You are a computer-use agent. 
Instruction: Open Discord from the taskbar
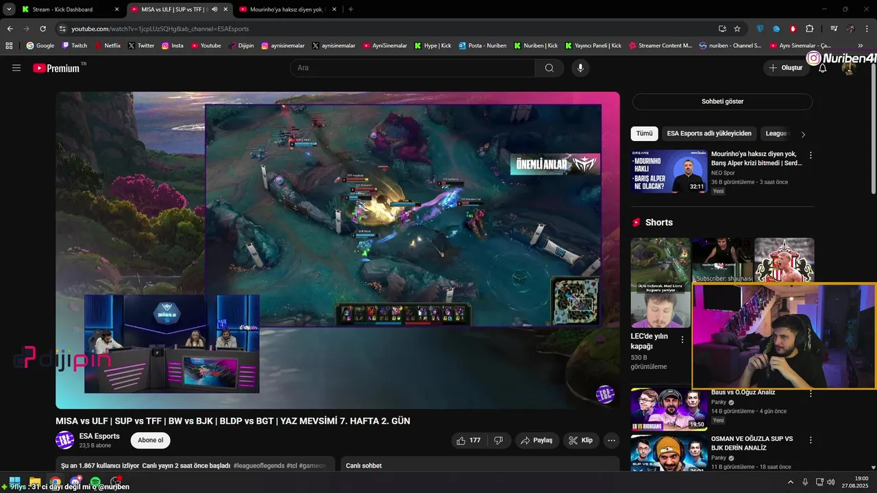coord(75,482)
